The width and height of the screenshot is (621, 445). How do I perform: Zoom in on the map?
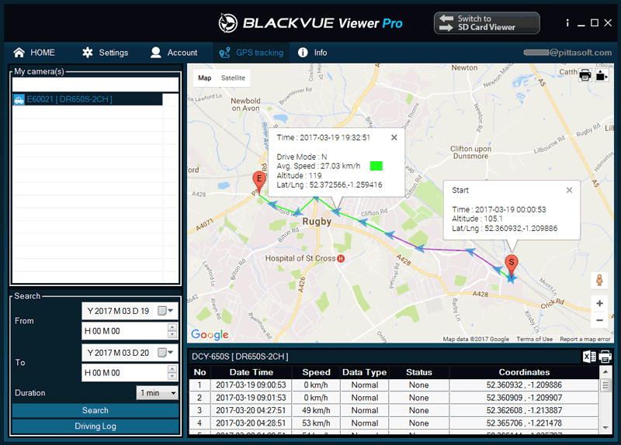598,303
